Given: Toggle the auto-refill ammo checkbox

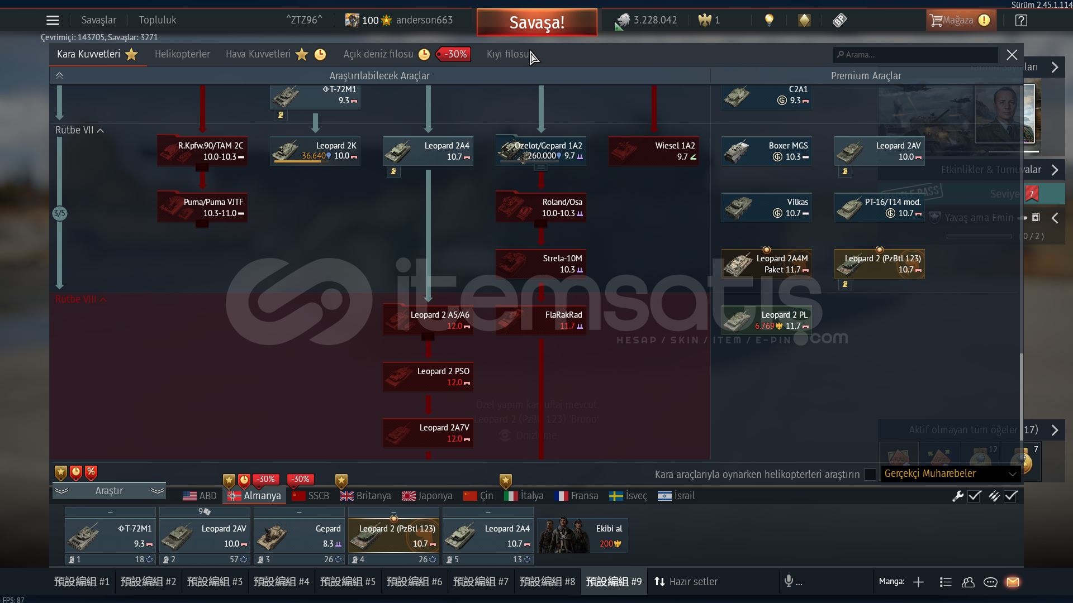Looking at the screenshot, I should point(1011,496).
